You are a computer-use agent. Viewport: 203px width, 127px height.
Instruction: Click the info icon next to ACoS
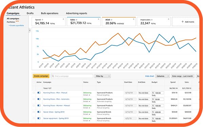(x=111, y=20)
